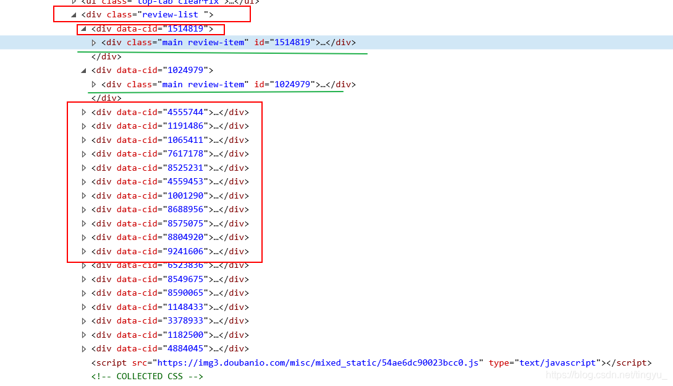Image resolution: width=673 pixels, height=386 pixels.
Task: Expand div data-cid 9241606
Action: point(83,252)
